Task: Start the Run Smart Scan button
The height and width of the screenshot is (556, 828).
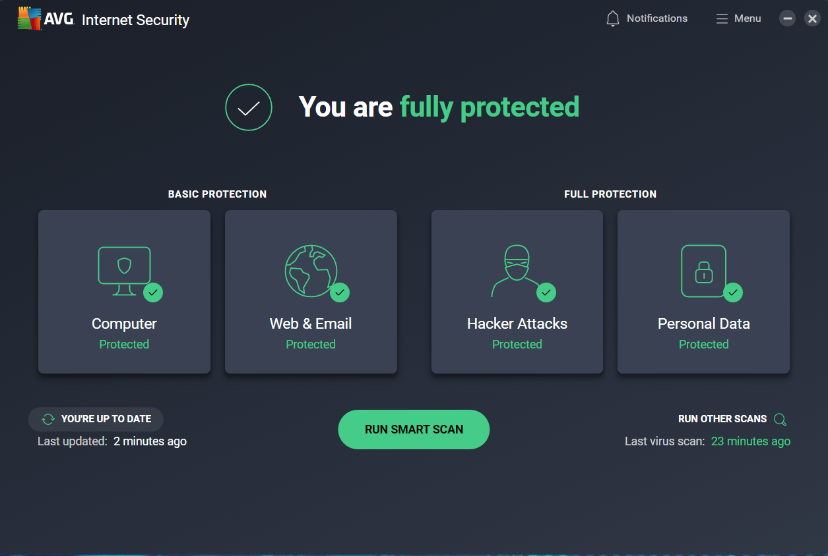Action: (414, 430)
